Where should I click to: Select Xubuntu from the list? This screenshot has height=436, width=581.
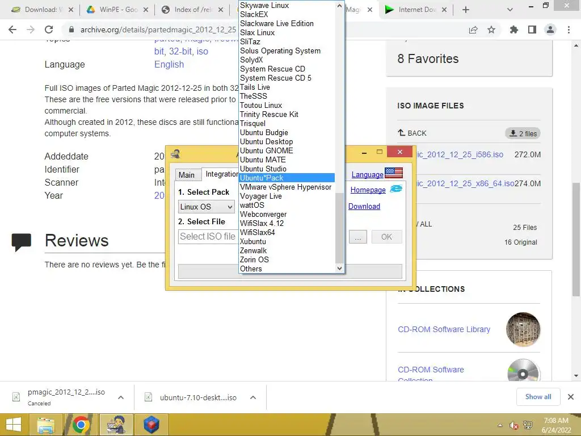coord(287,241)
